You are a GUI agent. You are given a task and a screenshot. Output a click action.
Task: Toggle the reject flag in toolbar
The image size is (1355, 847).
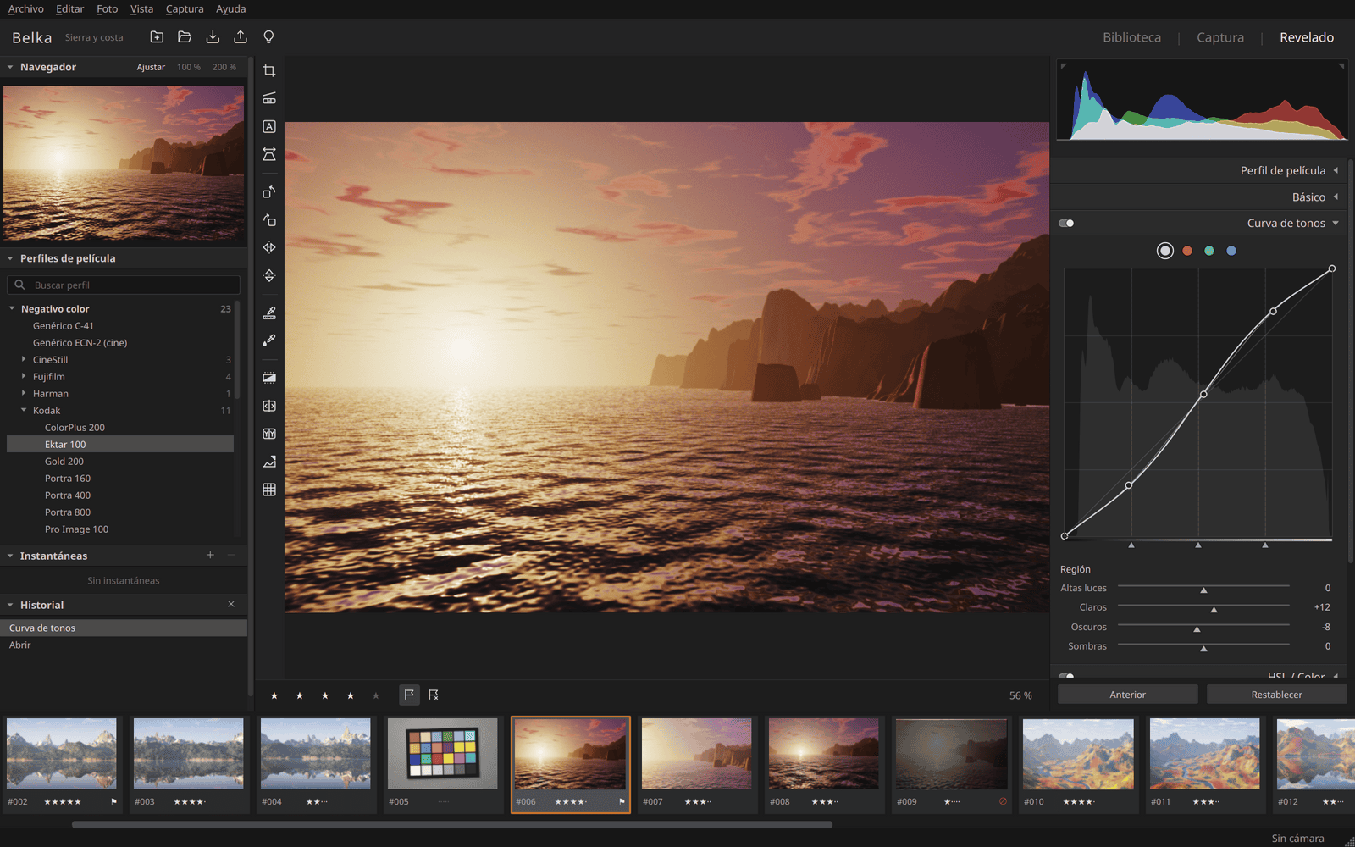pos(434,695)
